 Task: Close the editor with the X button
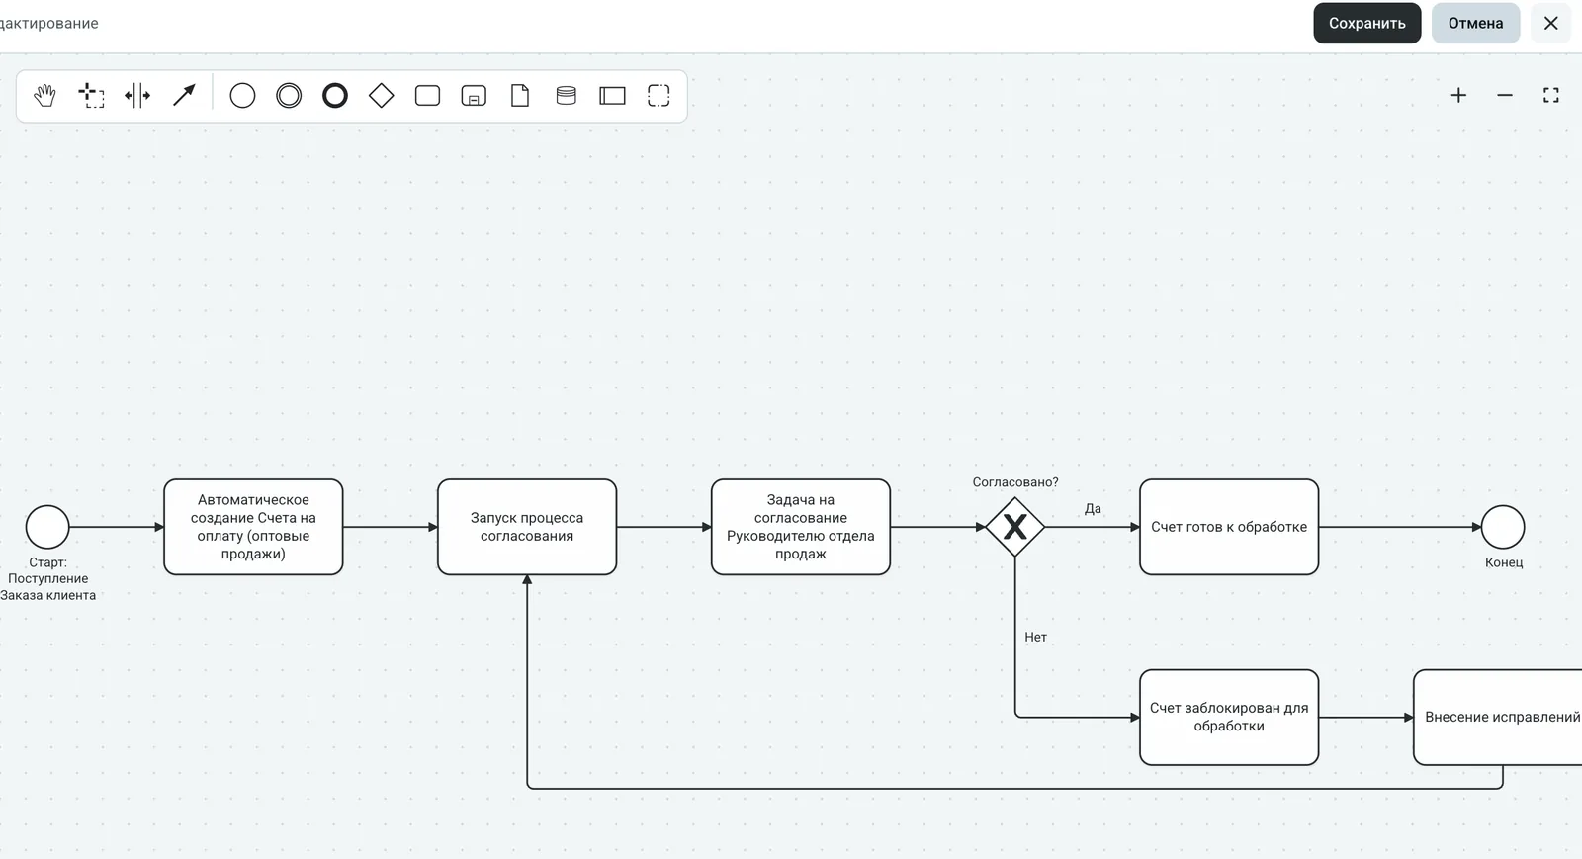click(x=1551, y=24)
